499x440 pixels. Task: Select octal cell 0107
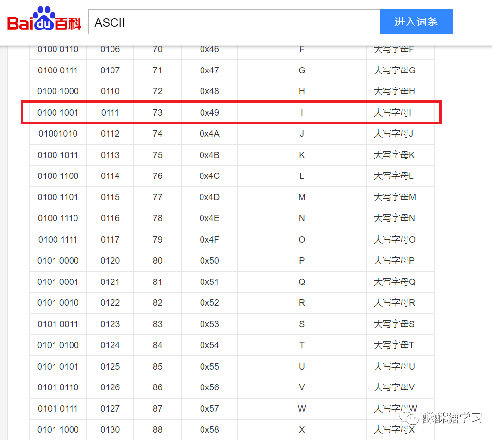coord(110,70)
